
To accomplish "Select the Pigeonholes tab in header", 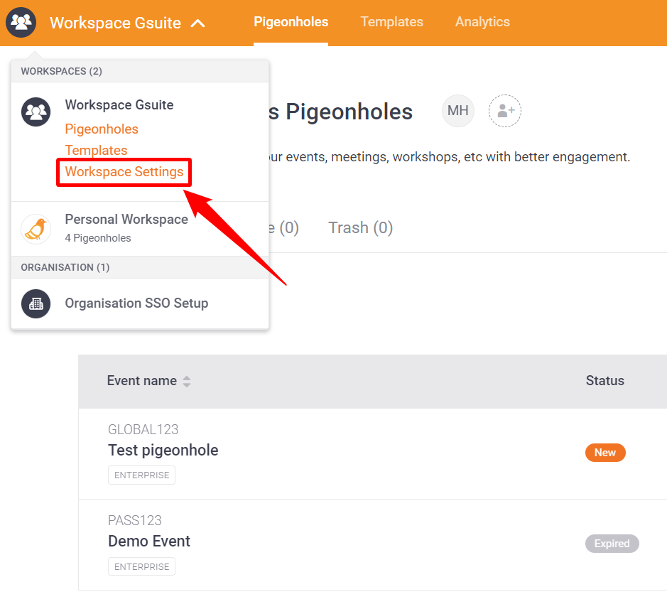I will pos(291,22).
